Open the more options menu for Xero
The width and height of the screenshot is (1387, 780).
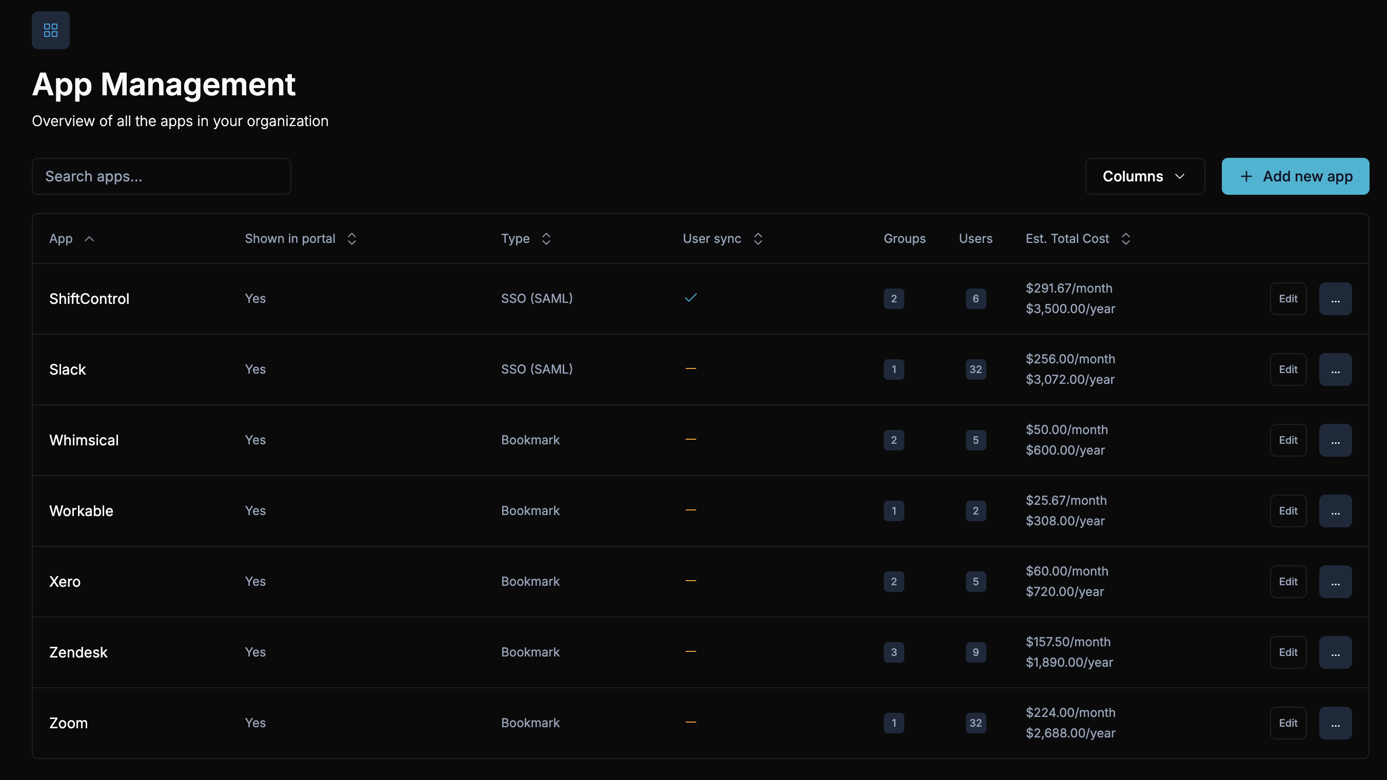point(1335,582)
